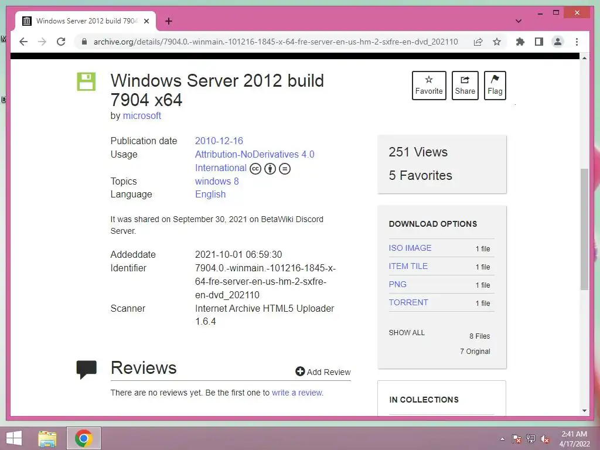Click SHOW ALL download files
Screen dimensions: 600x450
[407, 333]
